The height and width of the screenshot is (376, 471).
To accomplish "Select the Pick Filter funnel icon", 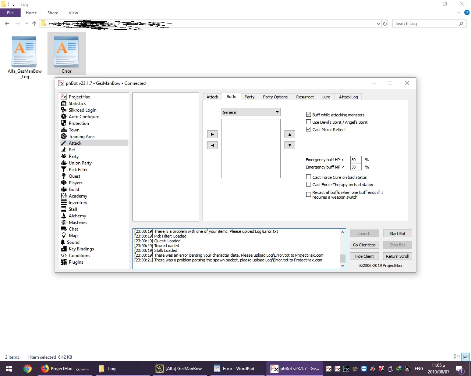I will [64, 170].
